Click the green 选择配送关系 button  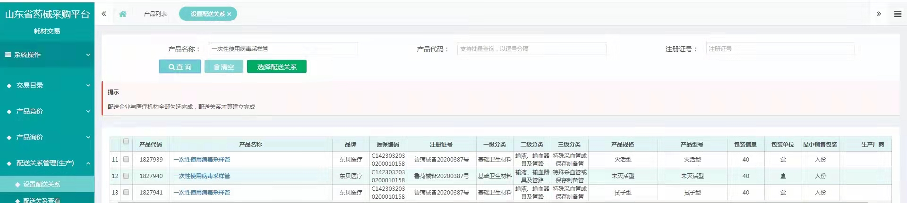coord(277,67)
